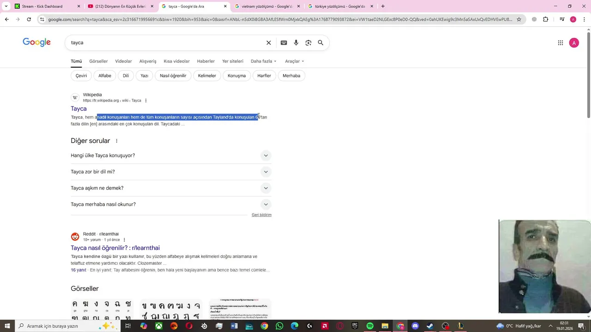Open Xbox app from the taskbar
The height and width of the screenshot is (332, 591).
tap(158, 326)
